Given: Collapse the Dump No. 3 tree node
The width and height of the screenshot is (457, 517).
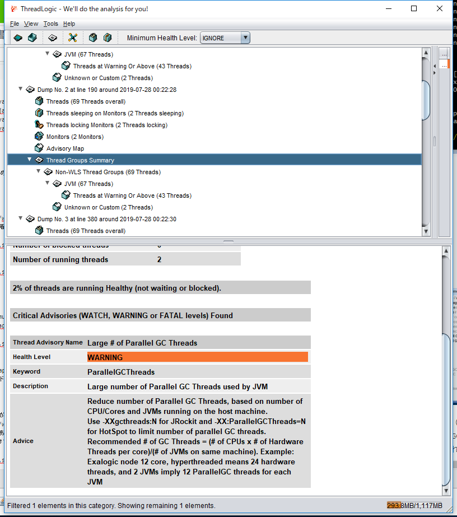Looking at the screenshot, I should [x=21, y=218].
